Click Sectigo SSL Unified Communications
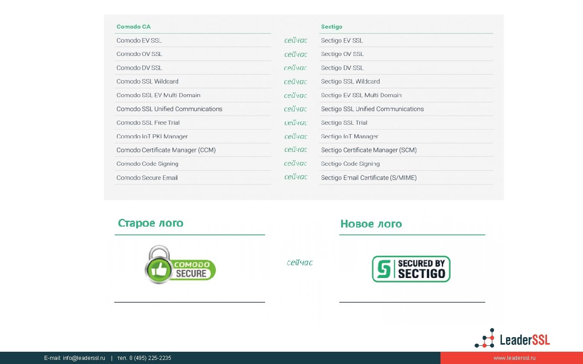This screenshot has width=583, height=364. point(372,109)
